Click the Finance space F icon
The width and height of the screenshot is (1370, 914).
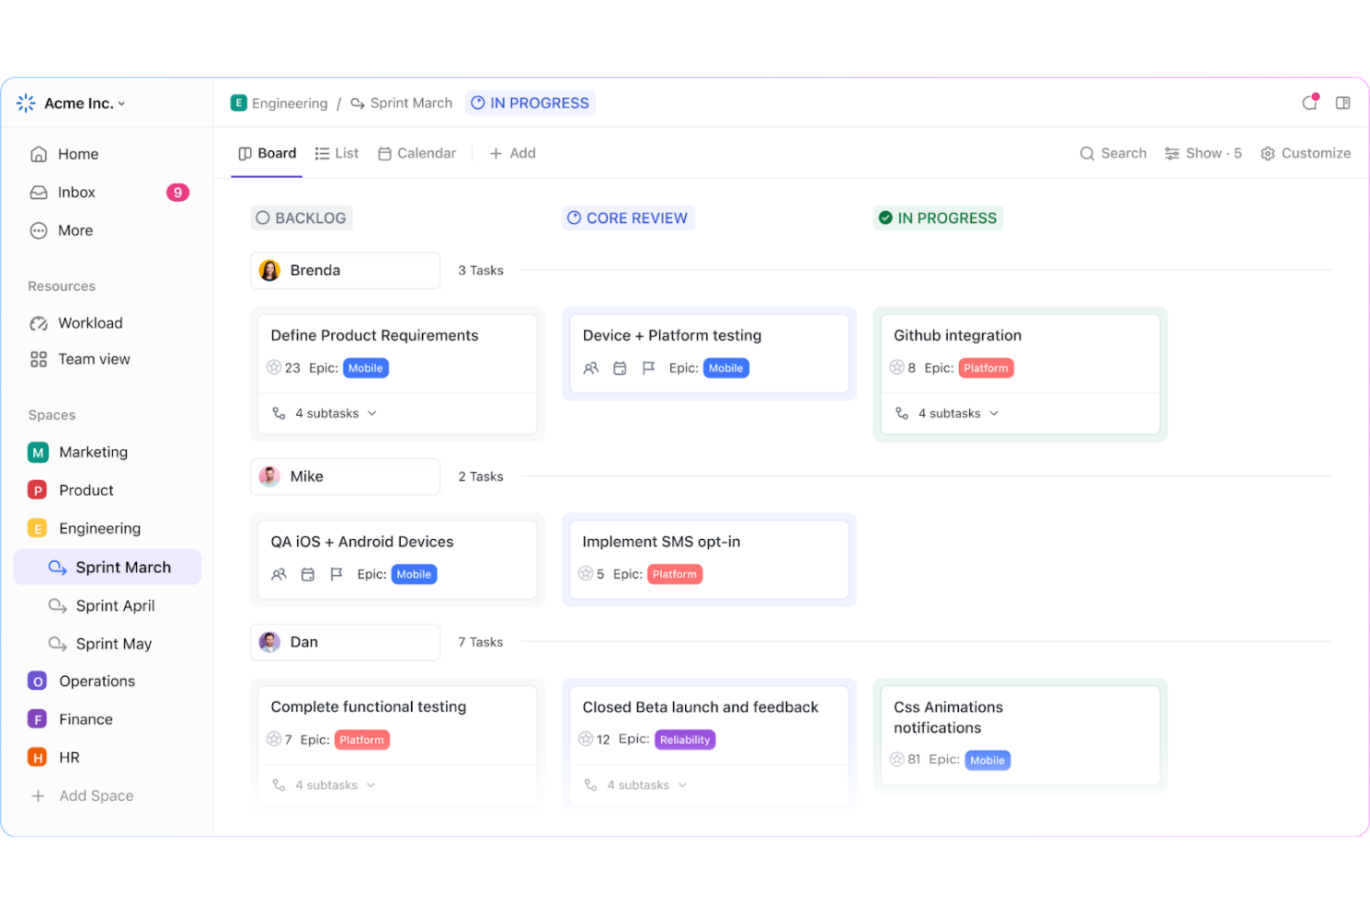pos(38,720)
